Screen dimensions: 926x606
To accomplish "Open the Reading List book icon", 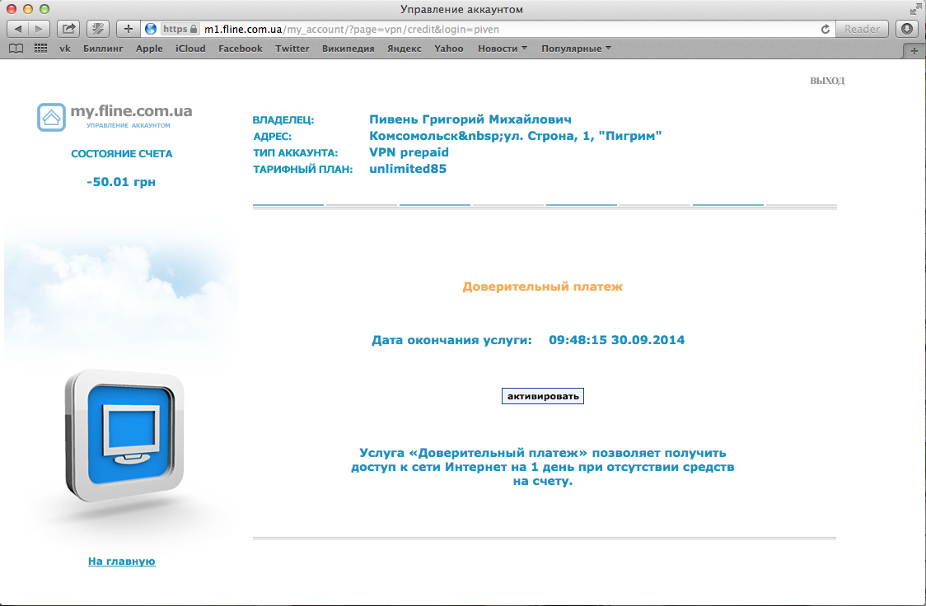I will (16, 49).
